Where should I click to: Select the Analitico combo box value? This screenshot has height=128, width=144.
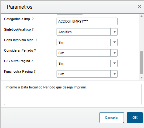[x=83, y=32]
